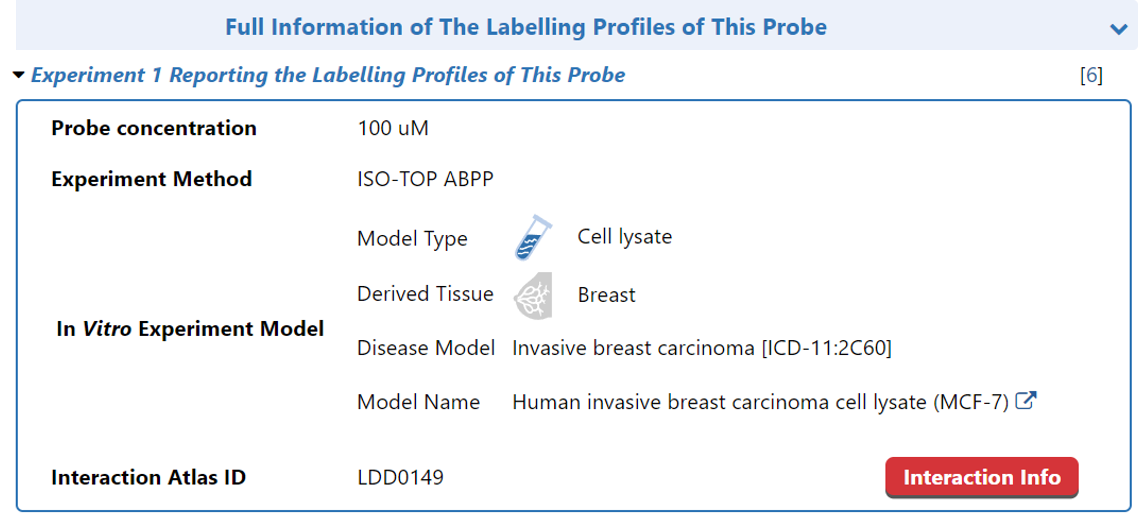The height and width of the screenshot is (532, 1138).
Task: Click the Full Information of Labelling Profiles header
Action: pos(526,27)
